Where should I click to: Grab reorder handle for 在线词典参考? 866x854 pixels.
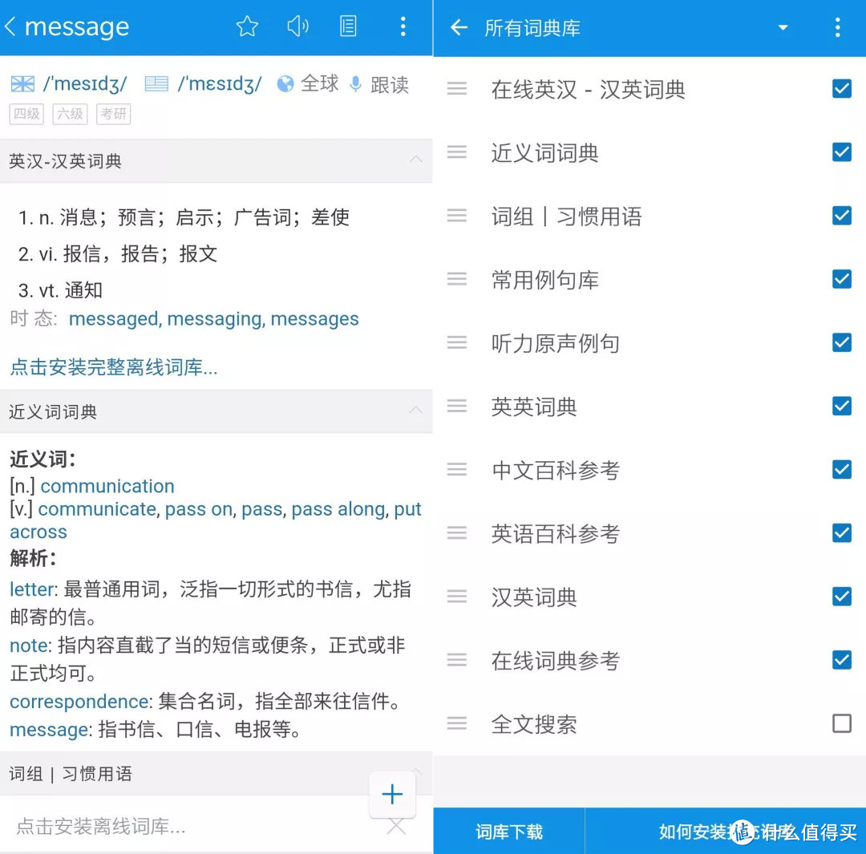click(x=457, y=660)
